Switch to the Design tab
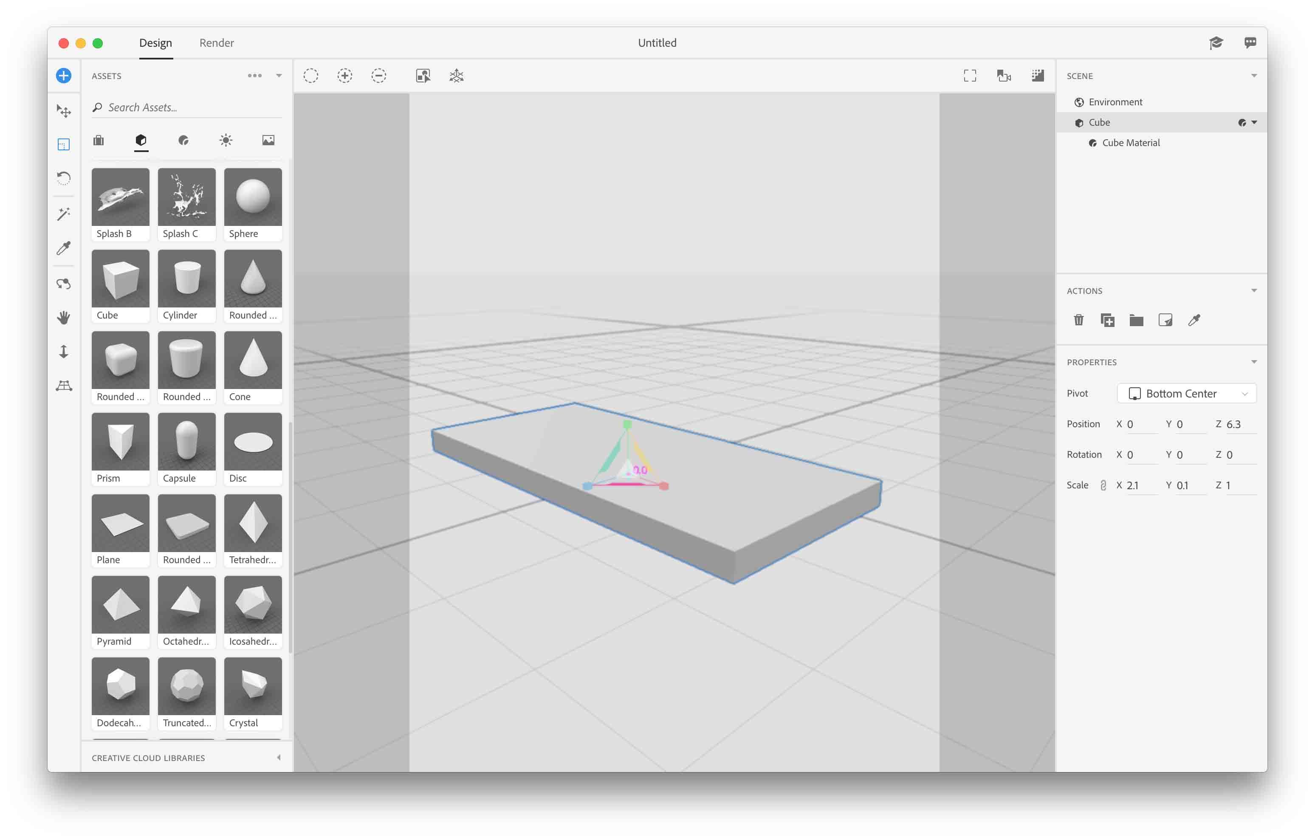 tap(155, 42)
